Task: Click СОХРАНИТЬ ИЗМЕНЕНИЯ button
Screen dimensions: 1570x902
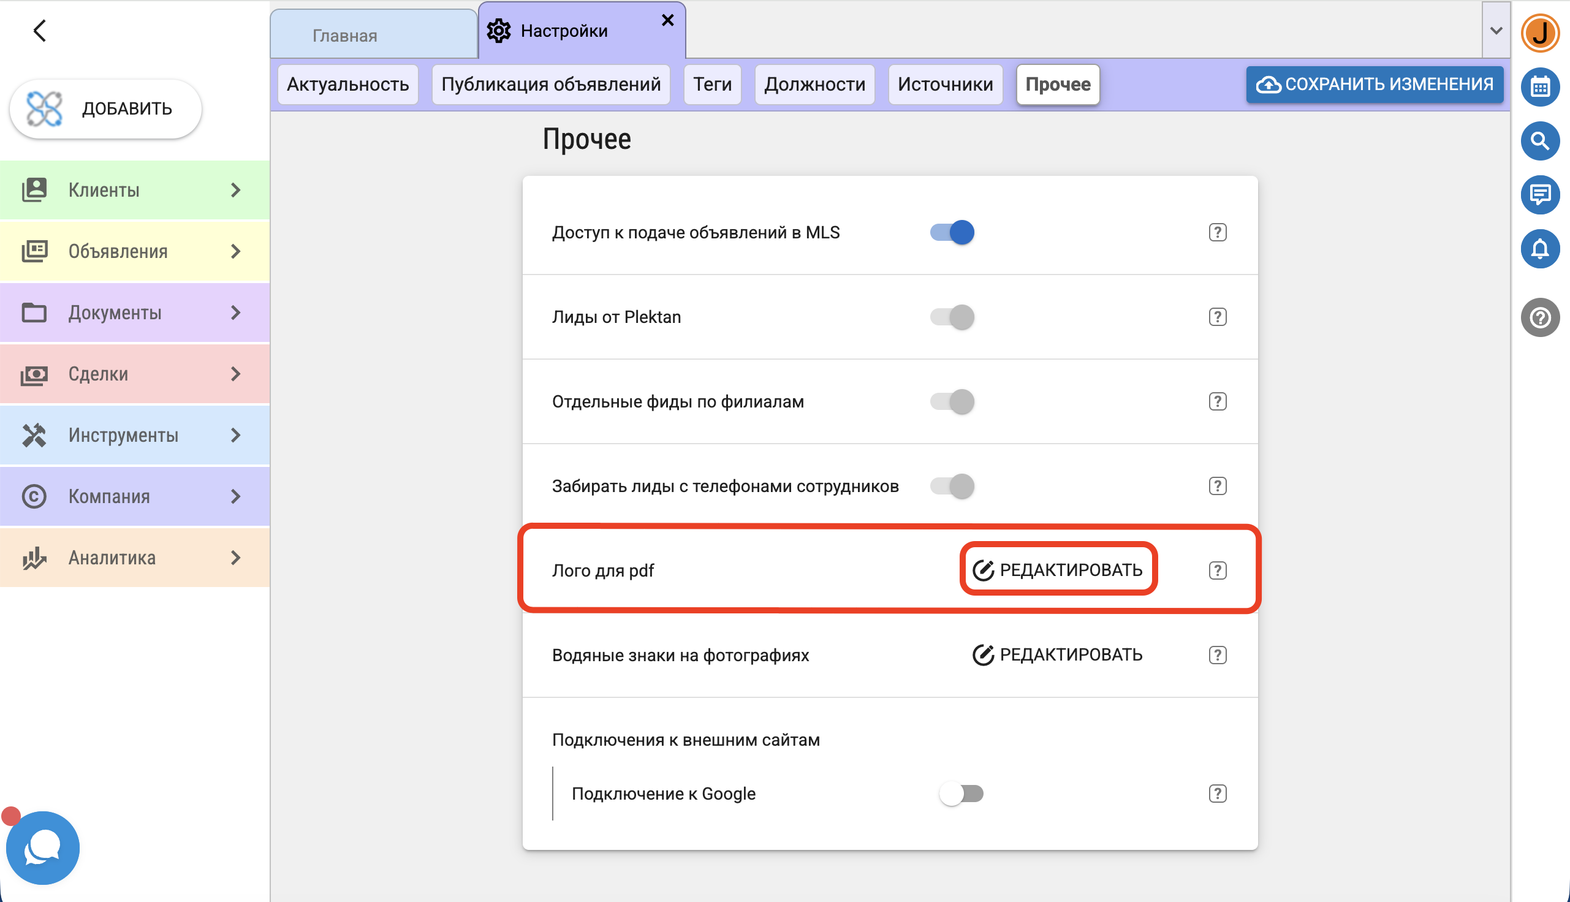Action: pos(1374,84)
